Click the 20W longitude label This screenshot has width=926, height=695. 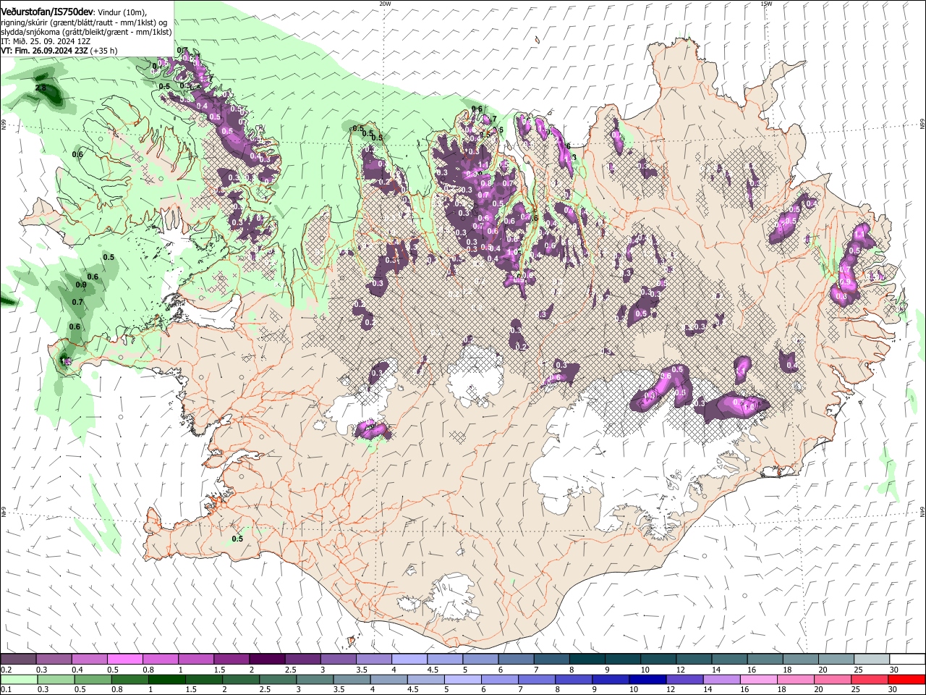click(x=385, y=4)
